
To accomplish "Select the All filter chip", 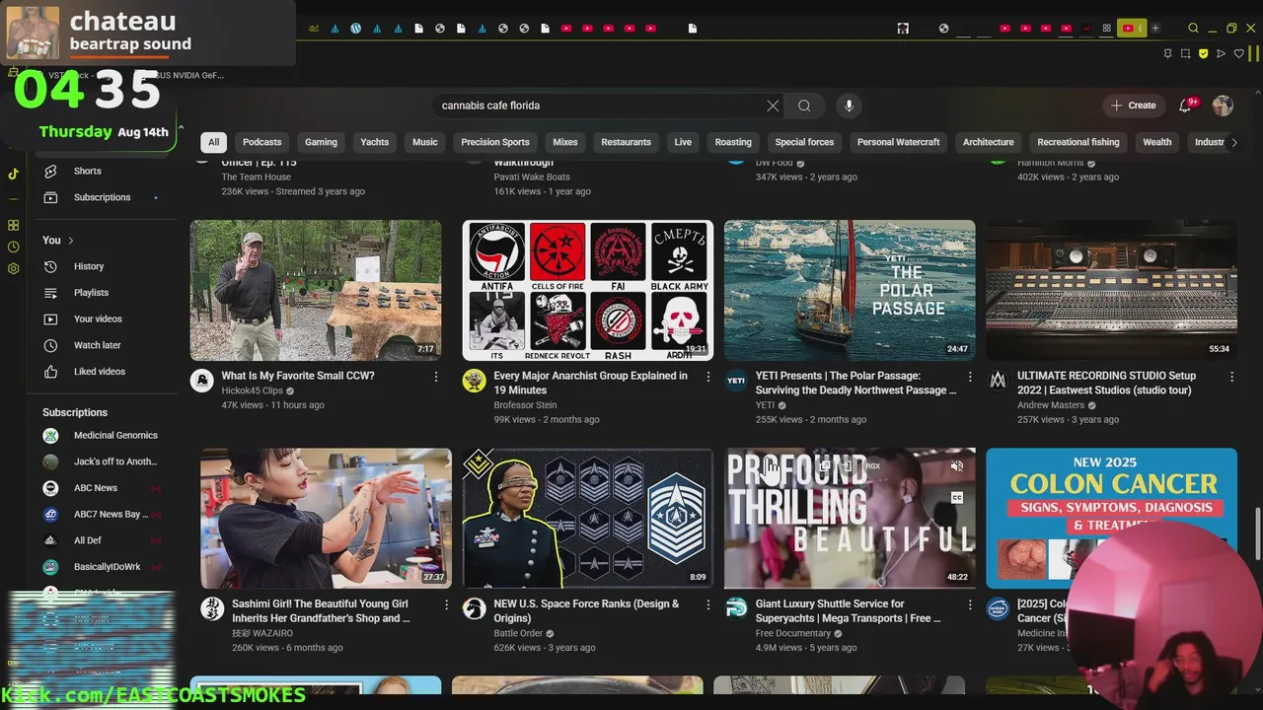I will click(x=213, y=142).
